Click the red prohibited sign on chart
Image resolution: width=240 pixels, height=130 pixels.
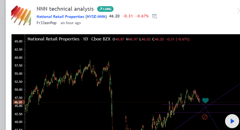pos(205,117)
